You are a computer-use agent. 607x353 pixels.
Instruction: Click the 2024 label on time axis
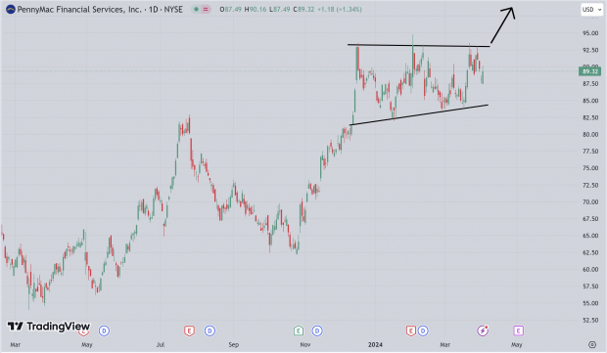pos(375,344)
